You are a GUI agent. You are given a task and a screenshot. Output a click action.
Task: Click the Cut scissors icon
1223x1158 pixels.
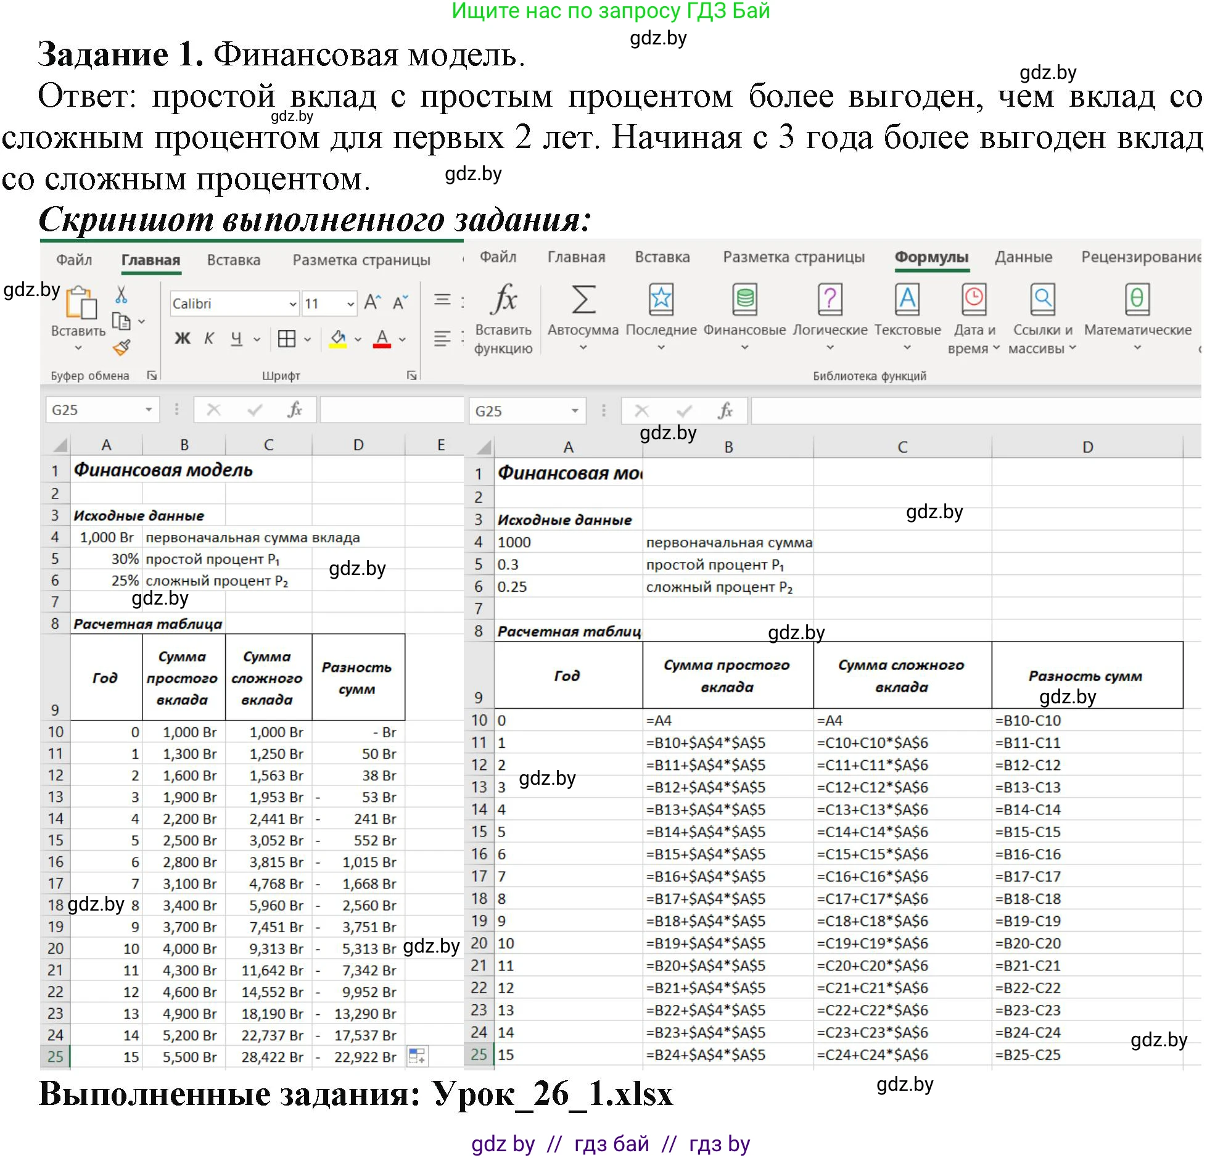tap(121, 294)
